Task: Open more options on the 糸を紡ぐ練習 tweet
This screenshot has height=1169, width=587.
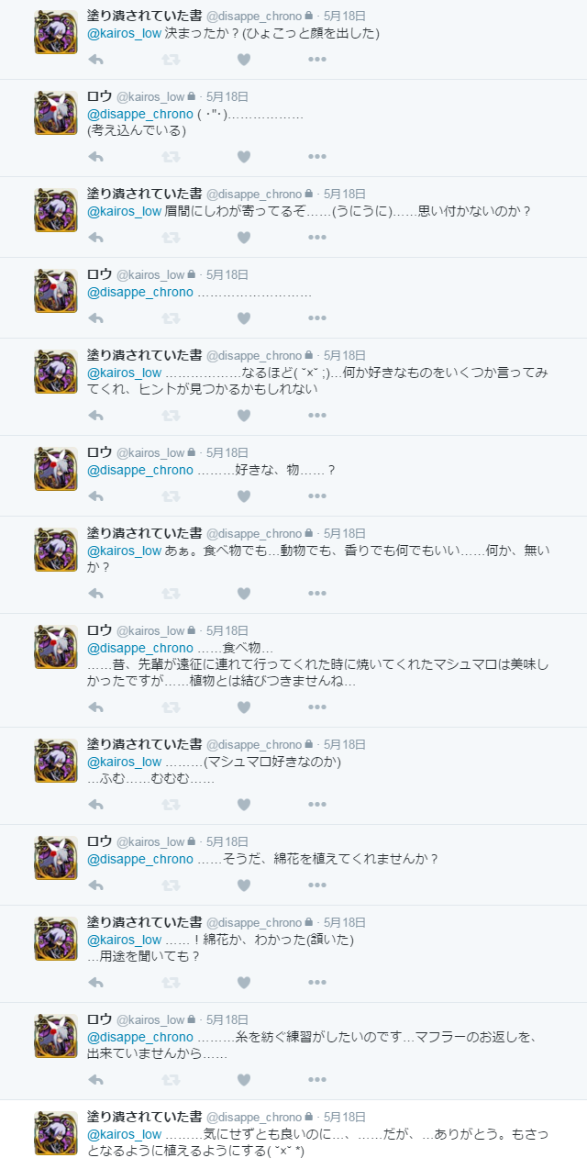Action: click(x=317, y=1080)
